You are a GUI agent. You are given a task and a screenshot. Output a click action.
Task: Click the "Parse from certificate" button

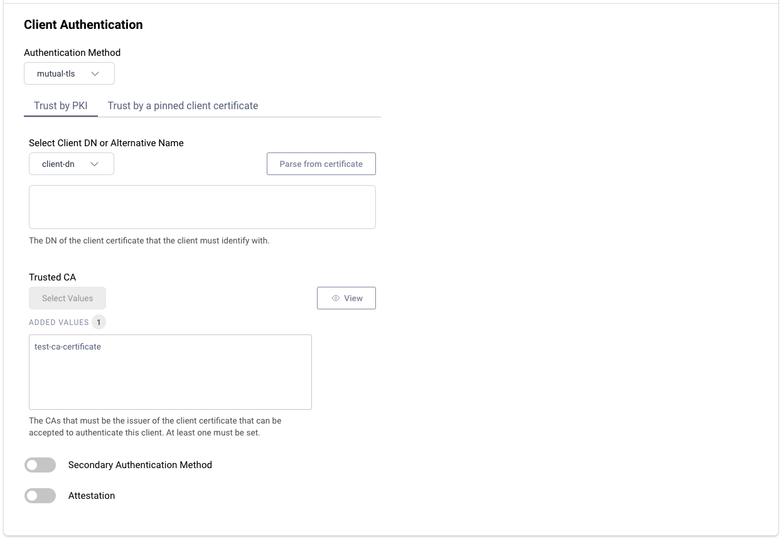click(321, 164)
